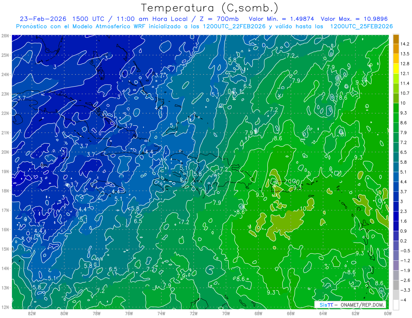The width and height of the screenshot is (412, 318).
Task: Select the "19N" latitude tick label
Action: (5, 171)
